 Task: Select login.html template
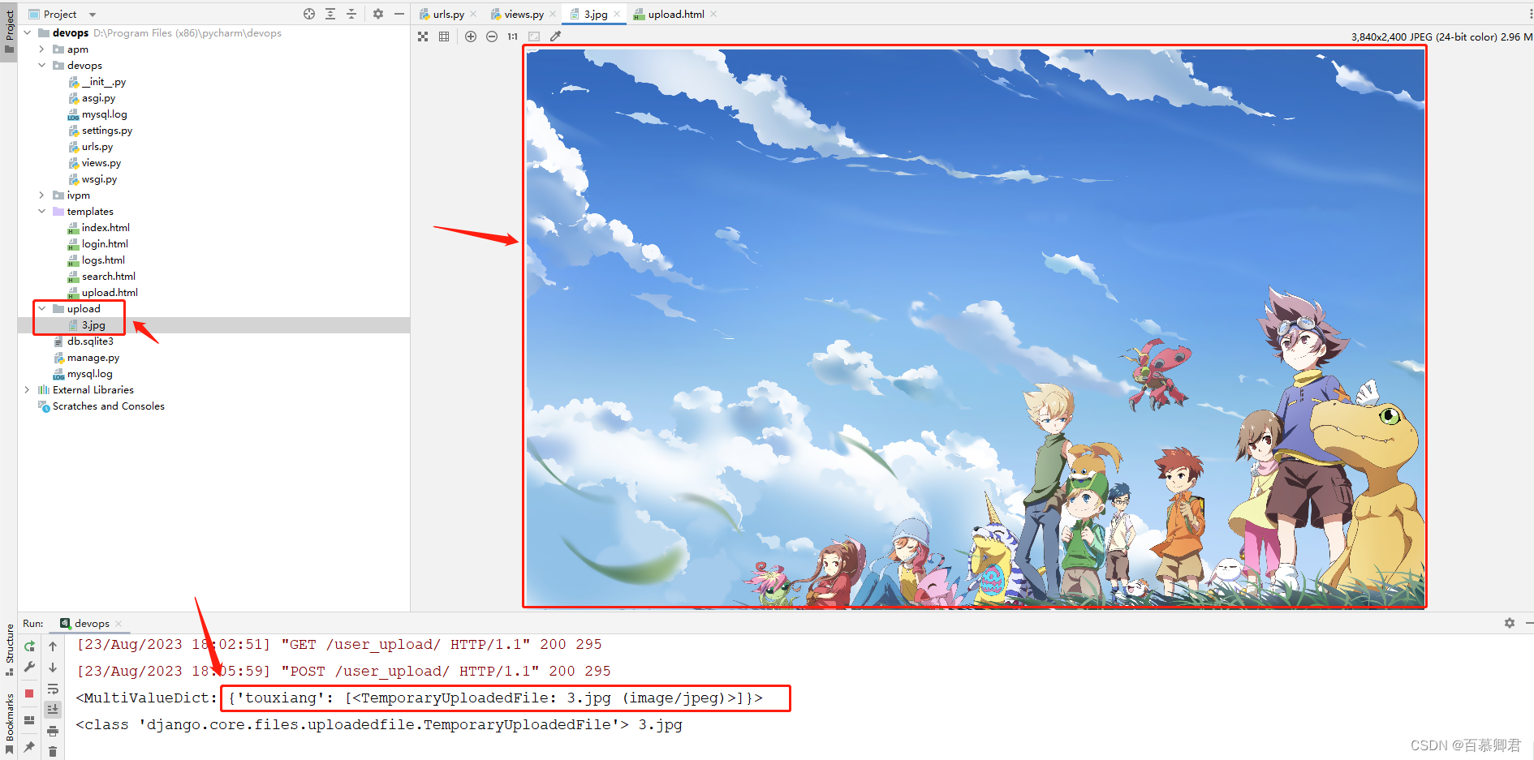click(105, 244)
